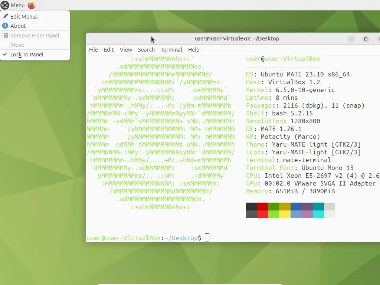Launch Firefox from the top panel
This screenshot has width=380, height=285.
pos(32,5)
